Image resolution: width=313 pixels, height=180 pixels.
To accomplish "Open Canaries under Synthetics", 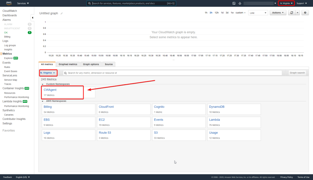I will pos(9,115).
